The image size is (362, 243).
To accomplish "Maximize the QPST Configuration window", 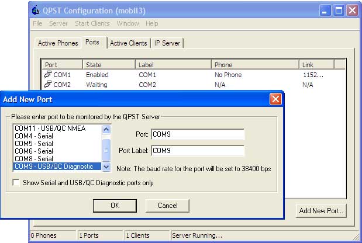I will 339,11.
